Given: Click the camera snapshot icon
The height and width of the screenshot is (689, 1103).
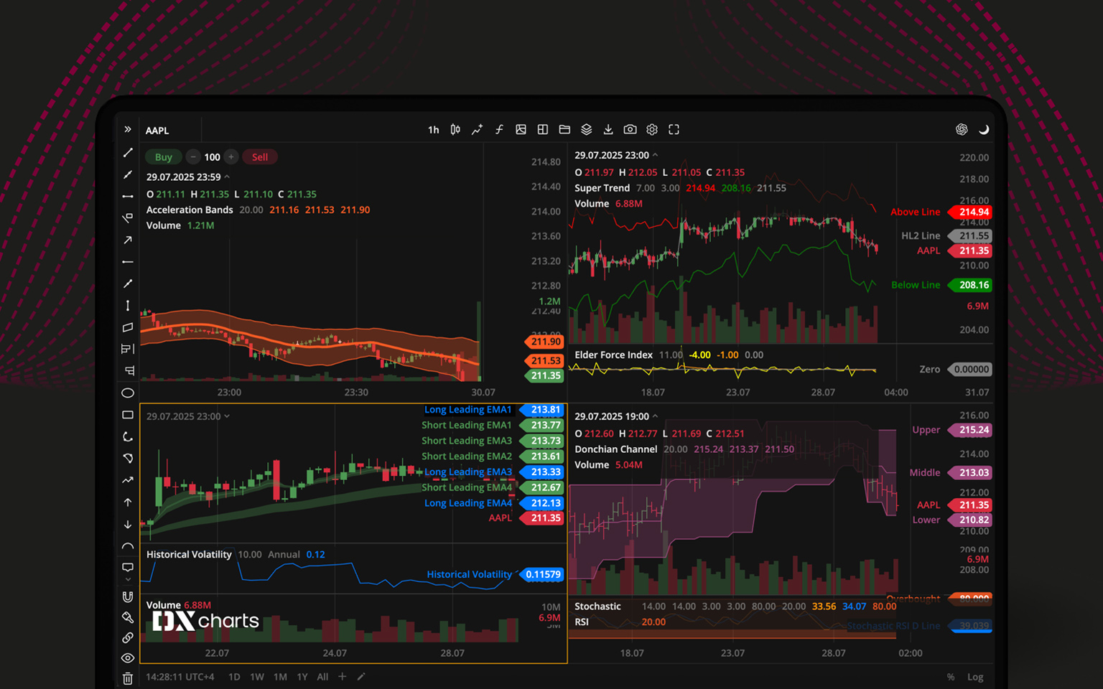Looking at the screenshot, I should [630, 130].
